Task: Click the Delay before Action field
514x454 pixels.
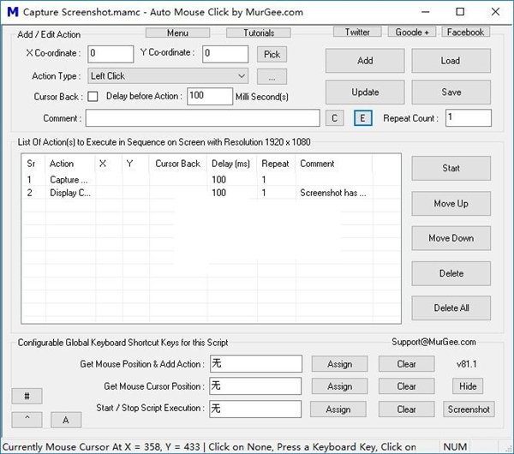Action: pos(210,96)
